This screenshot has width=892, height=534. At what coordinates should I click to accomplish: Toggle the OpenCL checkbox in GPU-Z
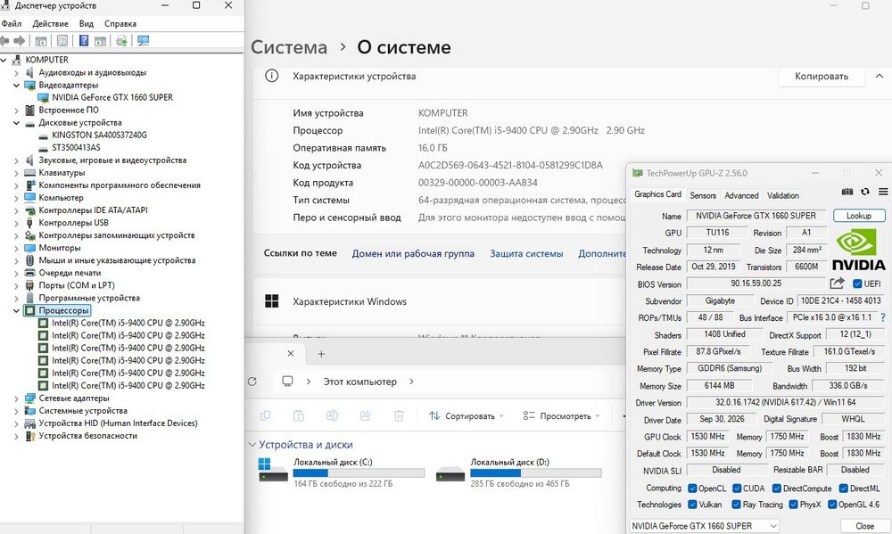coord(692,489)
